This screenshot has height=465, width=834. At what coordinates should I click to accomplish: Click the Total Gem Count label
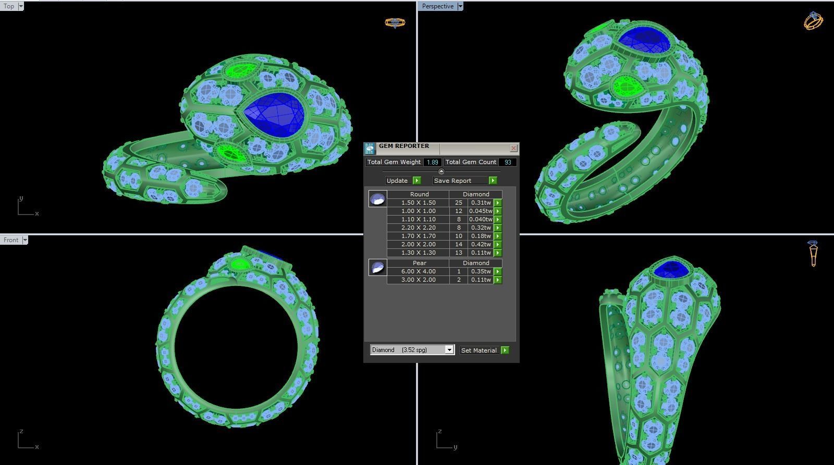tap(471, 162)
